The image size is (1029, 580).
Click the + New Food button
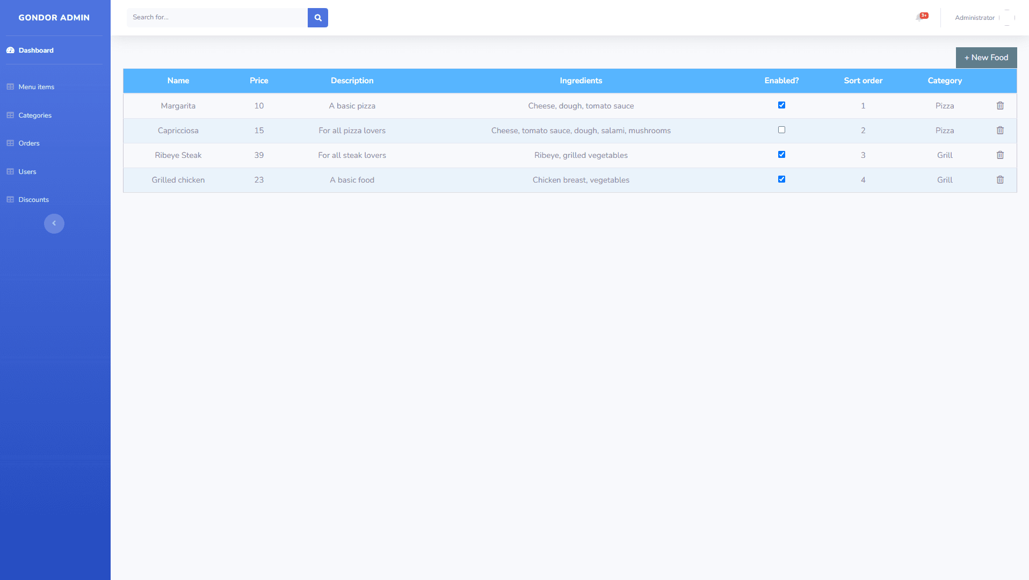(x=985, y=57)
